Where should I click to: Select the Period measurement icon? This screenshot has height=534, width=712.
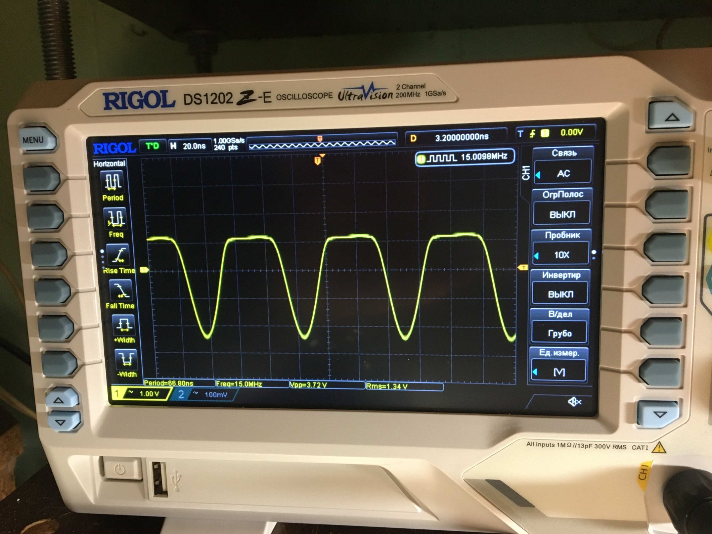[113, 182]
